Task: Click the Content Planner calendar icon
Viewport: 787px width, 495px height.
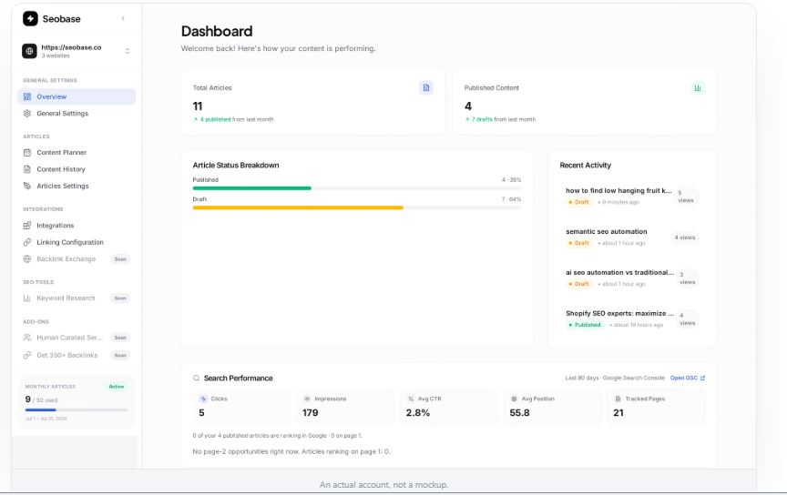Action: pyautogui.click(x=27, y=152)
